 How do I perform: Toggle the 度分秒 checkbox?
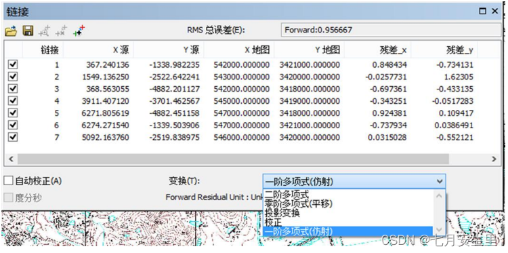point(8,197)
